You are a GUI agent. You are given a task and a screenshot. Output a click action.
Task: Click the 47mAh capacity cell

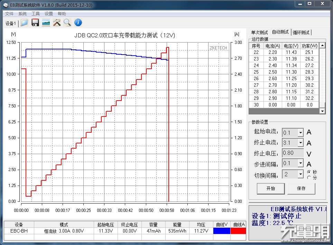click(x=154, y=231)
